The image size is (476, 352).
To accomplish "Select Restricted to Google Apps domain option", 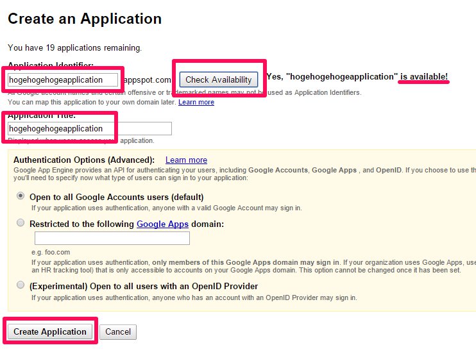I will tap(21, 222).
